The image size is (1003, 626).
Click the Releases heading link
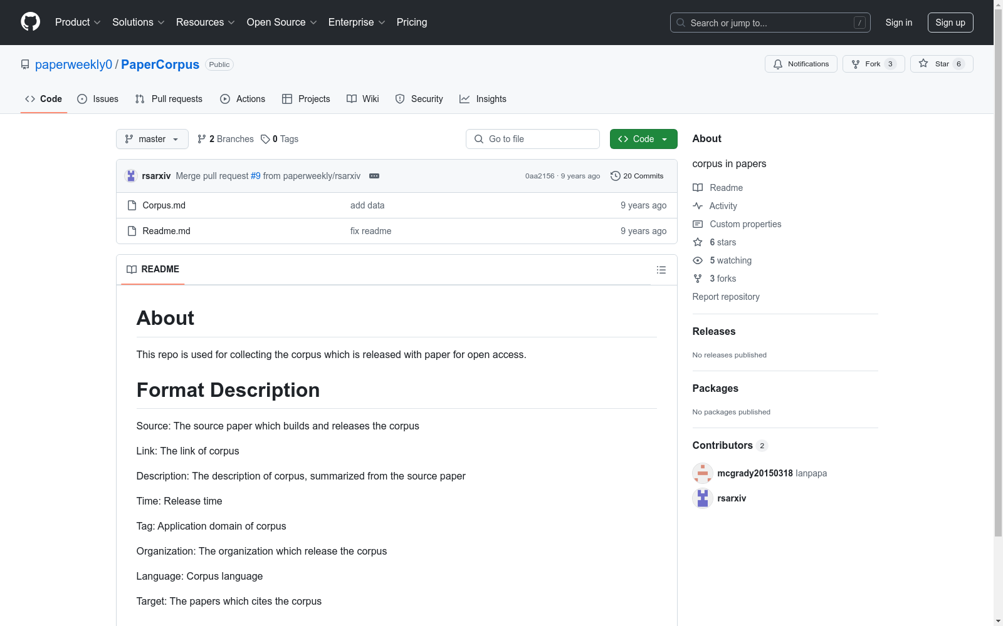click(x=714, y=332)
